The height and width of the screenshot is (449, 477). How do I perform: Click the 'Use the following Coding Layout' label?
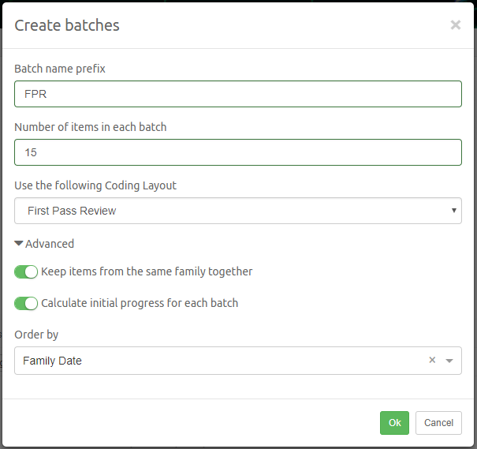(95, 185)
